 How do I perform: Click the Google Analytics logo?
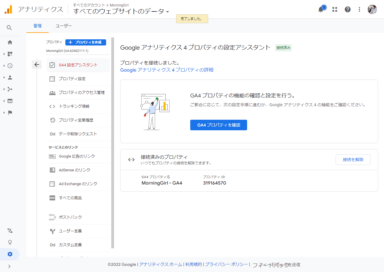coord(8,9)
